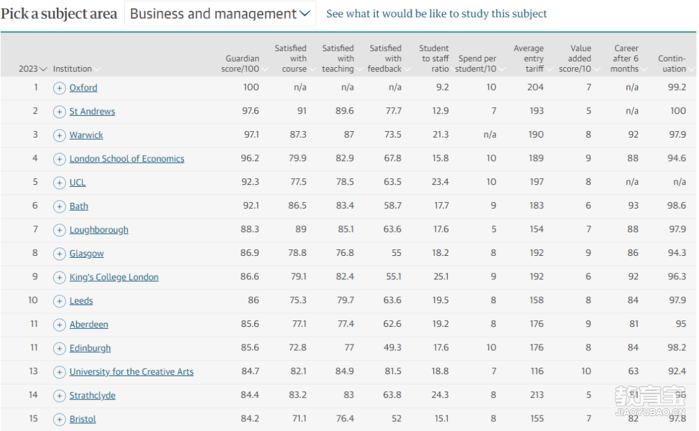This screenshot has width=699, height=431.
Task: Expand King's College London row
Action: [60, 277]
